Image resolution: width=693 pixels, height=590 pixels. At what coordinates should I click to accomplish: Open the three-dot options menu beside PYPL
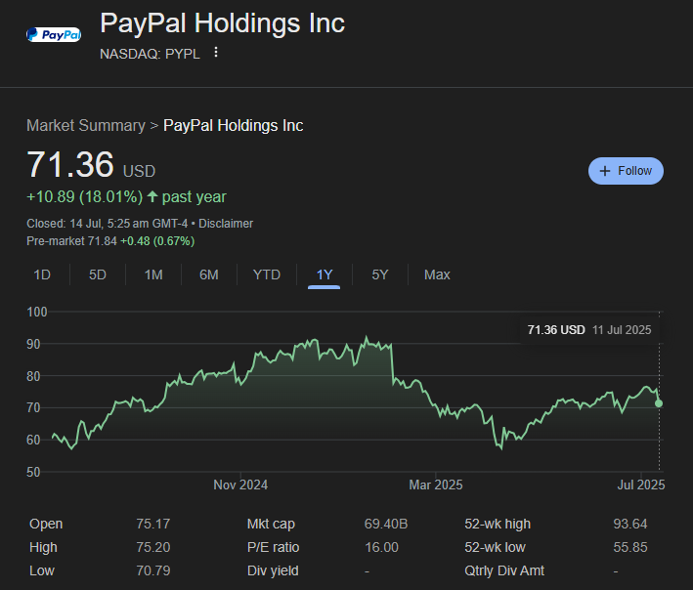[x=216, y=52]
